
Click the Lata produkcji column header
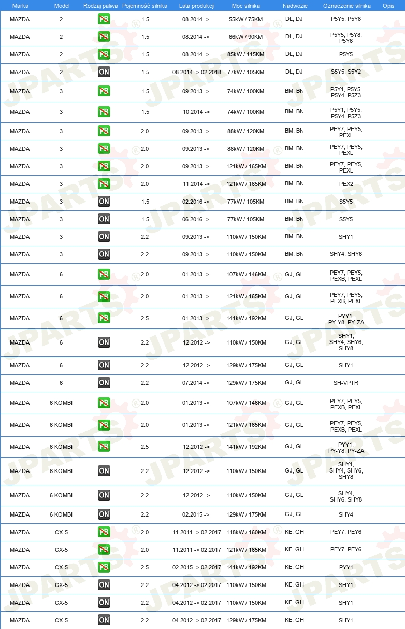click(x=197, y=5)
